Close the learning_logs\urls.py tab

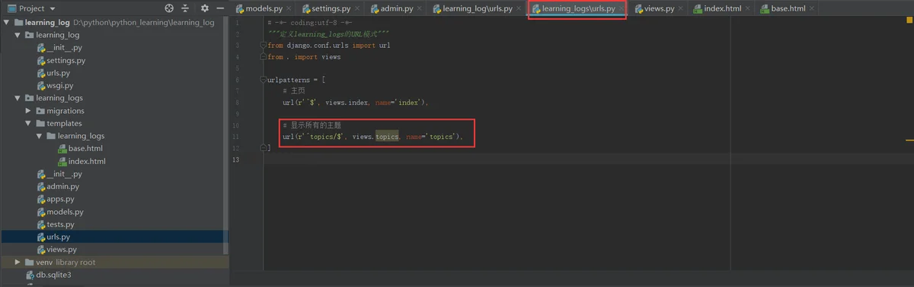622,8
